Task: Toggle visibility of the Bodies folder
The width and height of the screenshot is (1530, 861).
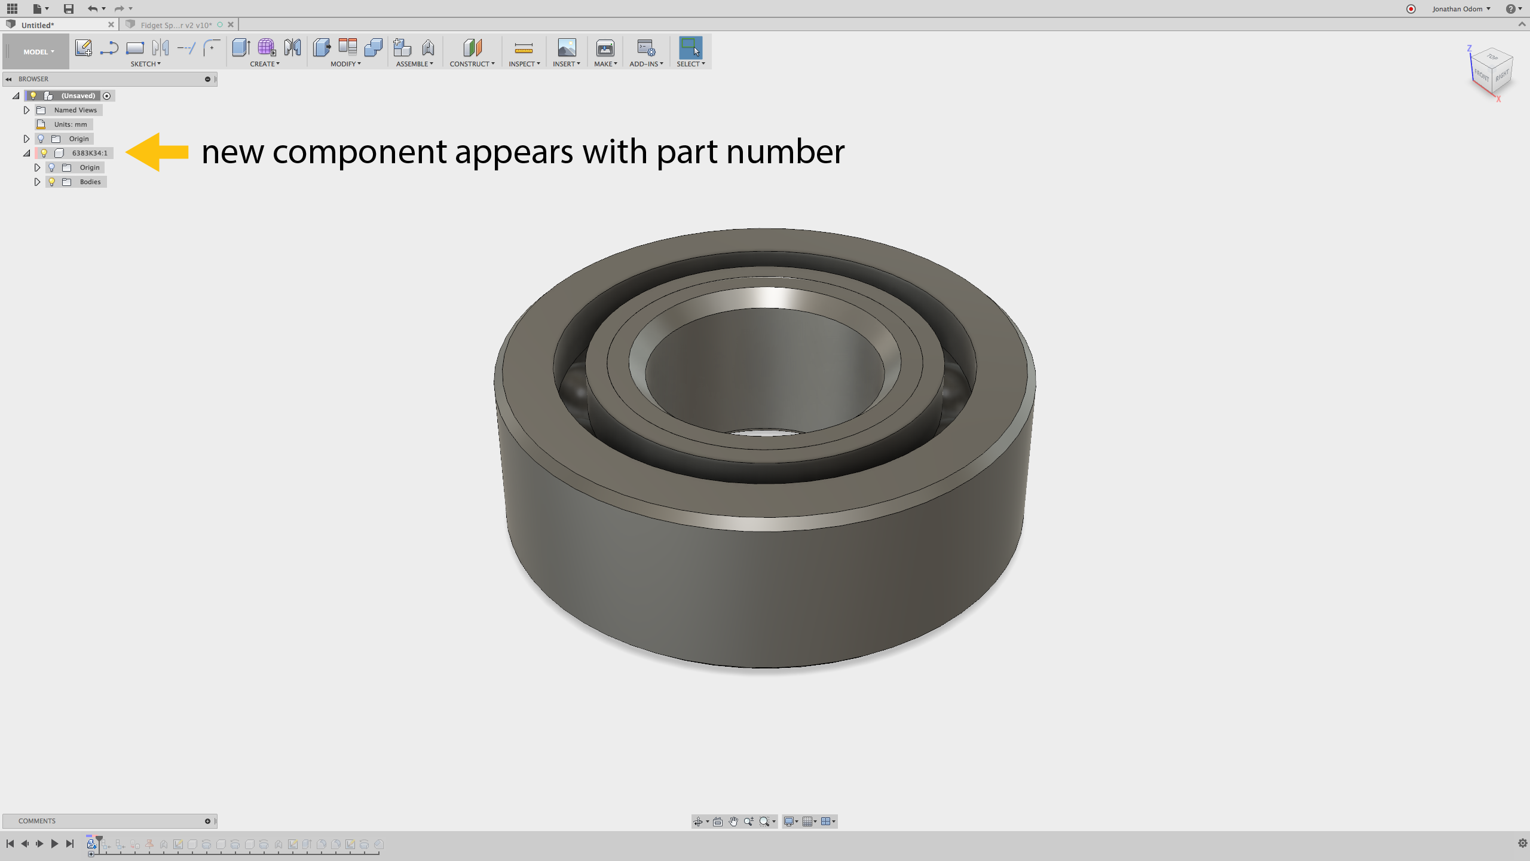Action: (x=52, y=182)
